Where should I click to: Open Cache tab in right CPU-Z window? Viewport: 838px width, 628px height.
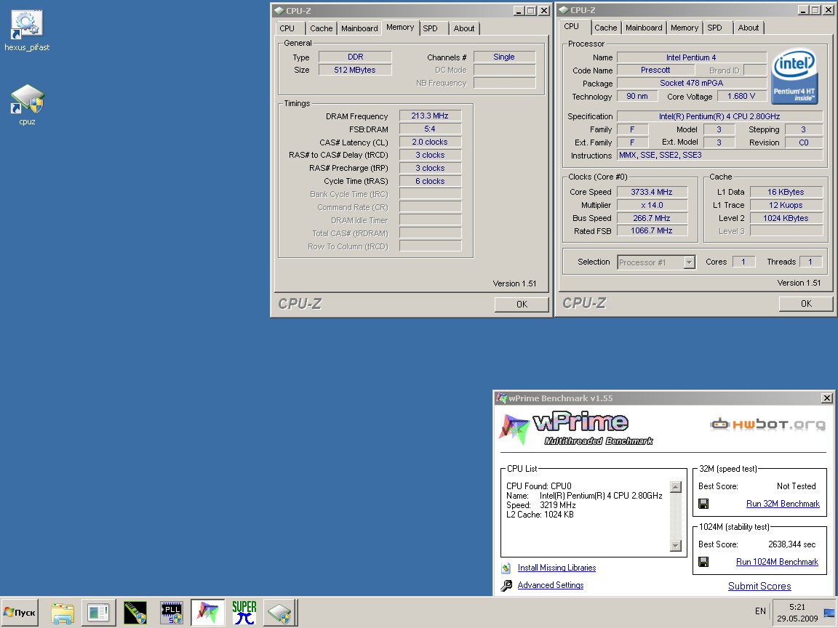click(605, 28)
